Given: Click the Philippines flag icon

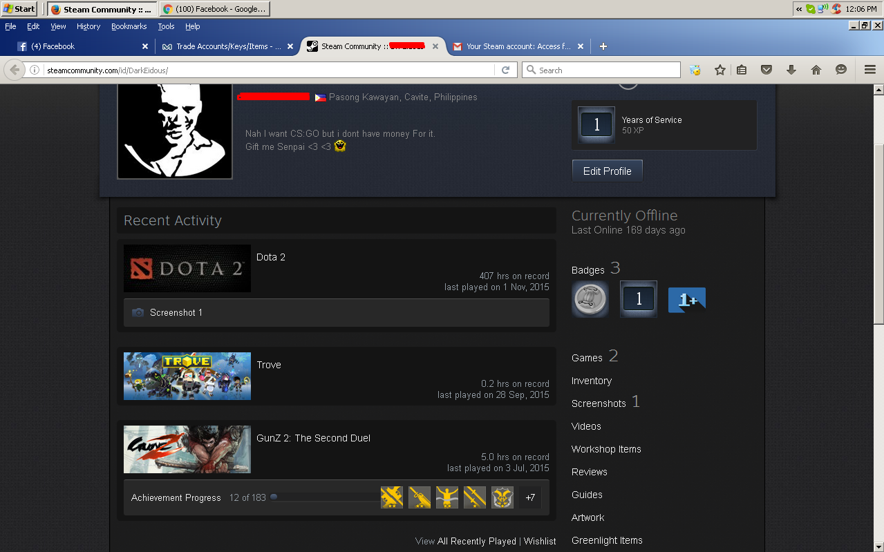Looking at the screenshot, I should pyautogui.click(x=320, y=97).
